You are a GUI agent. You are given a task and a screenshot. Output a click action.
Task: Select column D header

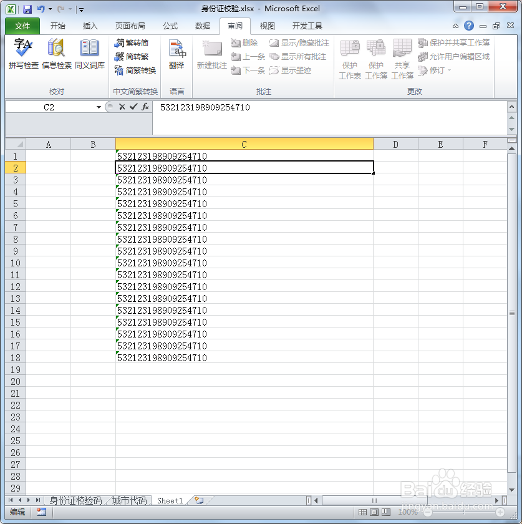point(395,144)
